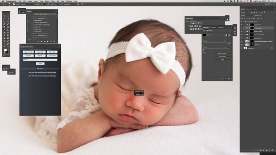Screen dimensions: 276x155
Task: Toggle checkmark for Blemish sides action
Action: coord(27,21)
